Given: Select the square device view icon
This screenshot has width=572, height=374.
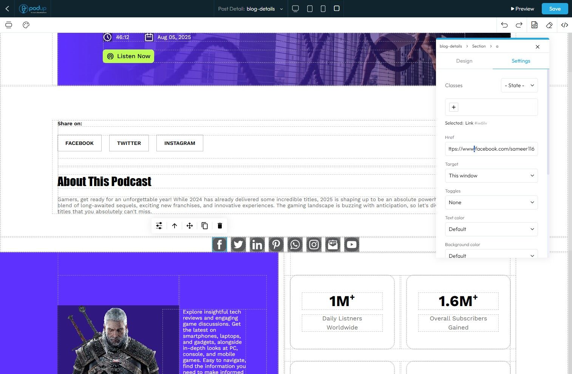Looking at the screenshot, I should (337, 8).
